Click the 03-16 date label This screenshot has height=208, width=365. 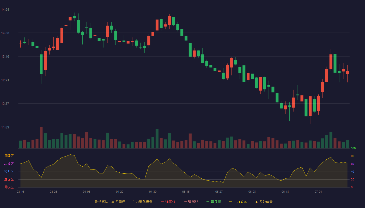pos(20,192)
